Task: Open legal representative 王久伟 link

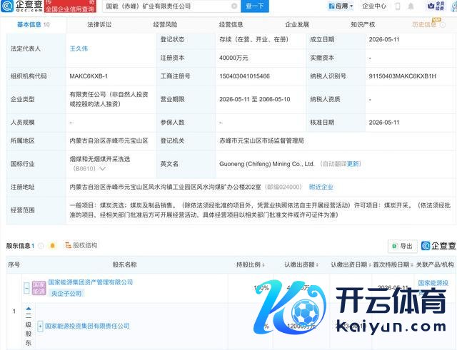Action: [79, 48]
